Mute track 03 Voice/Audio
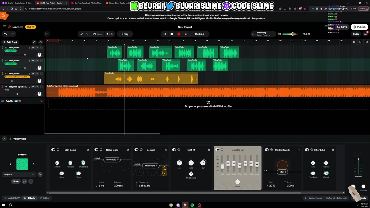Image resolution: width=370 pixels, height=208 pixels. tap(33, 74)
